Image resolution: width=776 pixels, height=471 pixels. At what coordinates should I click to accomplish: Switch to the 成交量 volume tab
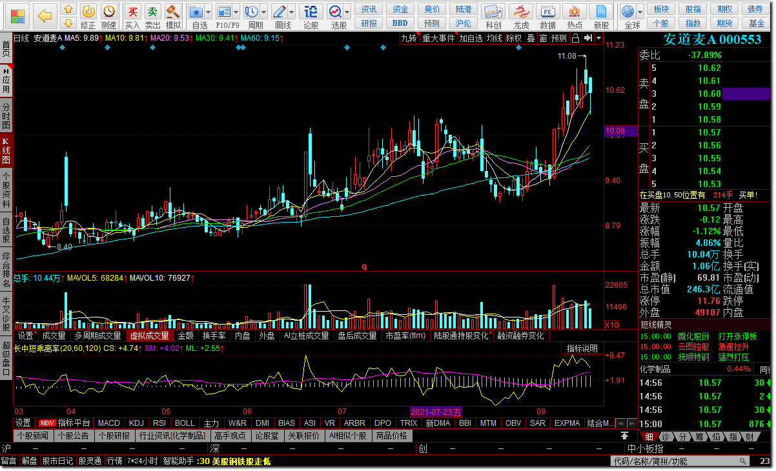(54, 336)
